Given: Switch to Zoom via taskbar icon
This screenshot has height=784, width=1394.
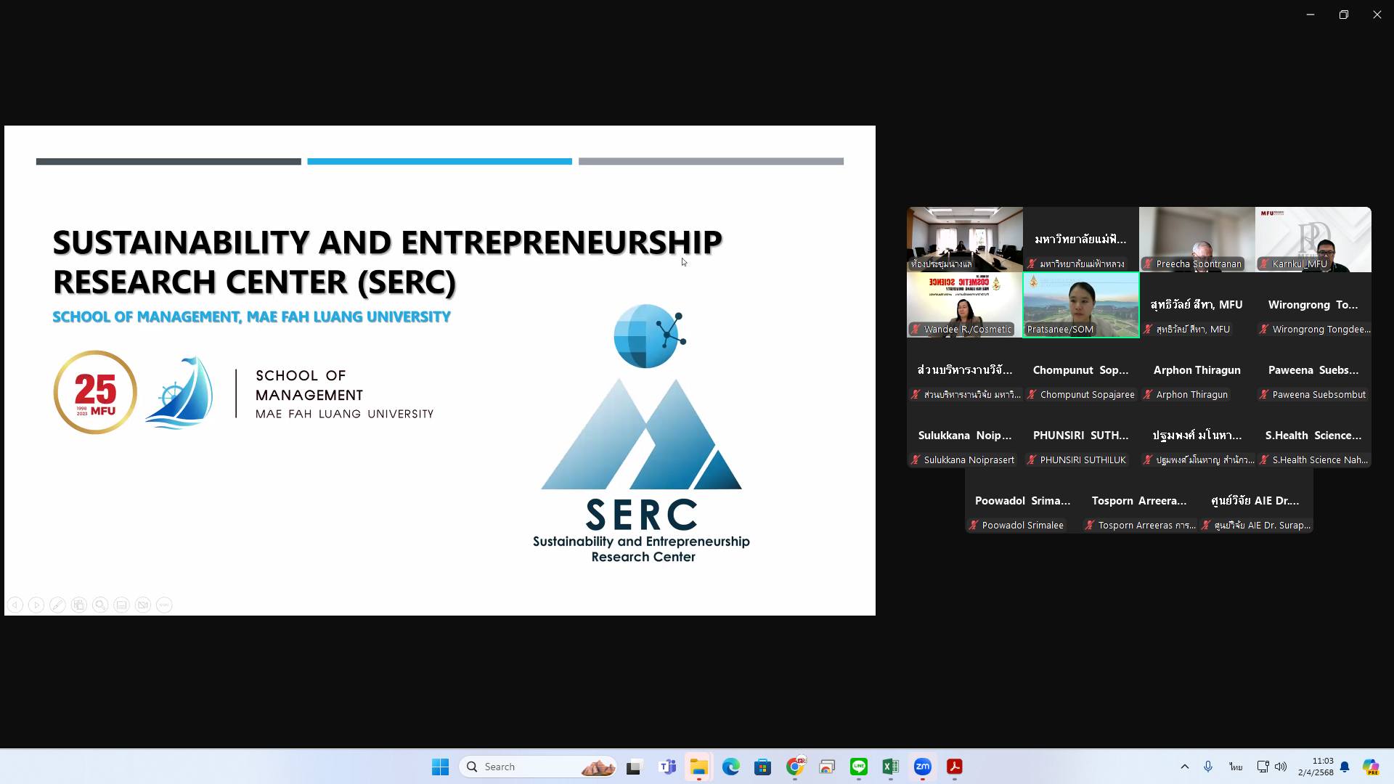Looking at the screenshot, I should pos(923,767).
